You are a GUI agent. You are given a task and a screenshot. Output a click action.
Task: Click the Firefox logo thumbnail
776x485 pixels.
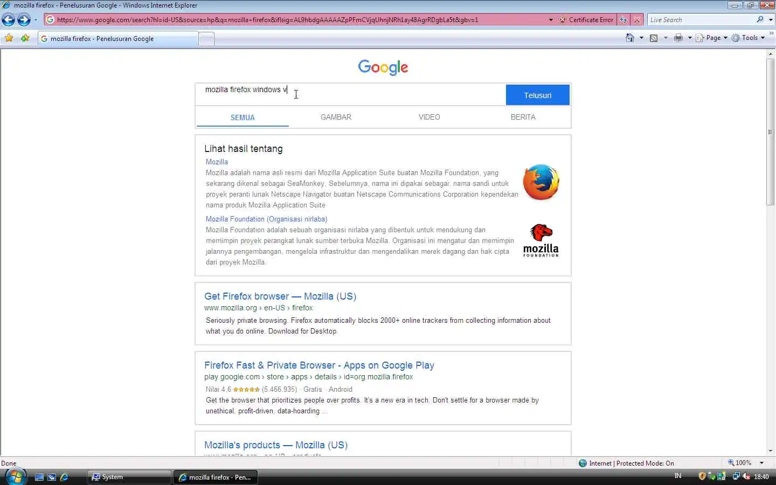click(x=541, y=182)
